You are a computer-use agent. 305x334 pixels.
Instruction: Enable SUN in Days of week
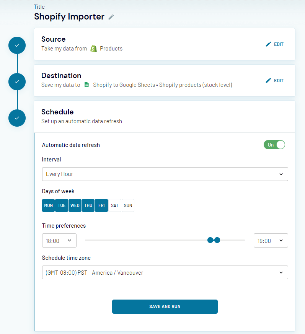(128, 205)
